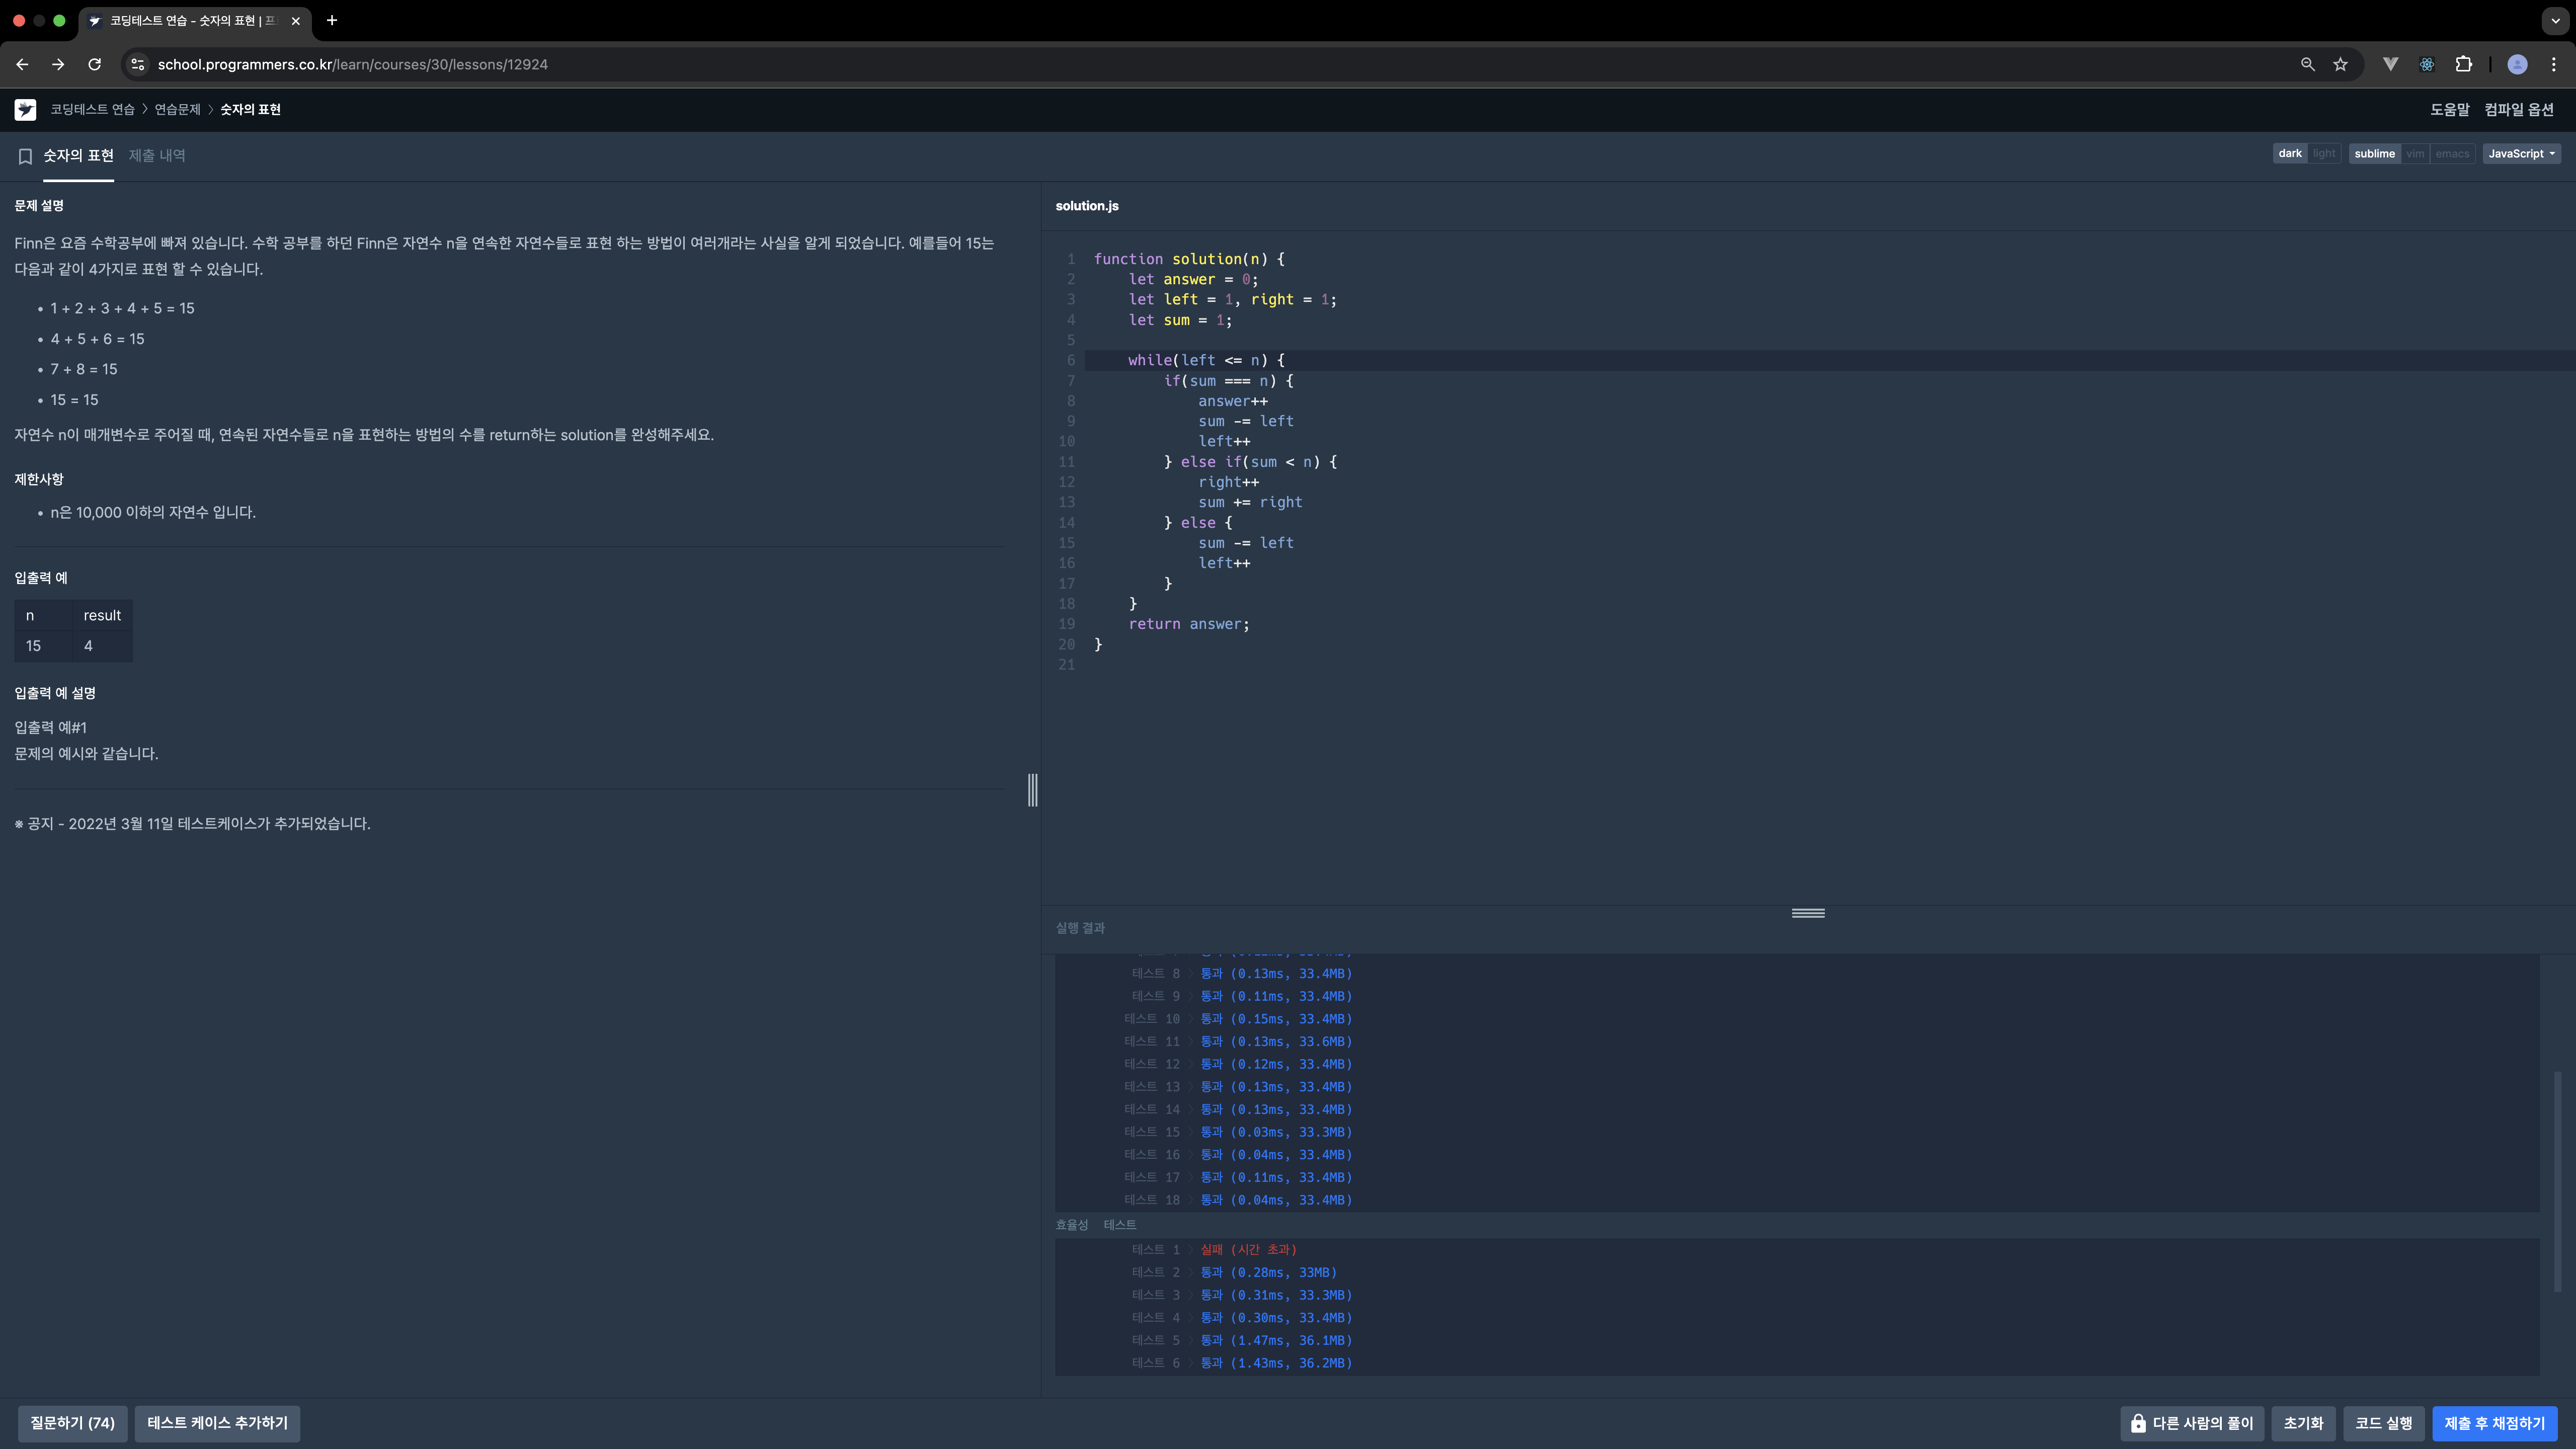Image resolution: width=2576 pixels, height=1449 pixels.
Task: Click the bookmark icon beside 숫자의 표현
Action: 25,156
